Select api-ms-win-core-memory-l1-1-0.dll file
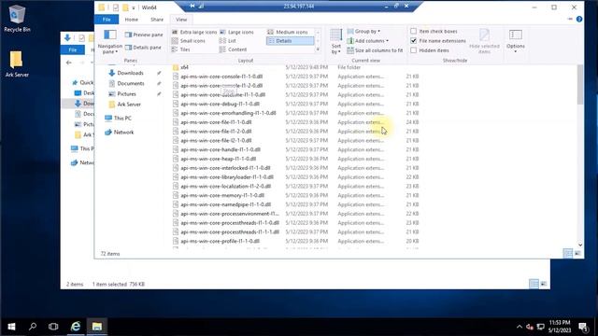The image size is (598, 336). click(x=222, y=195)
